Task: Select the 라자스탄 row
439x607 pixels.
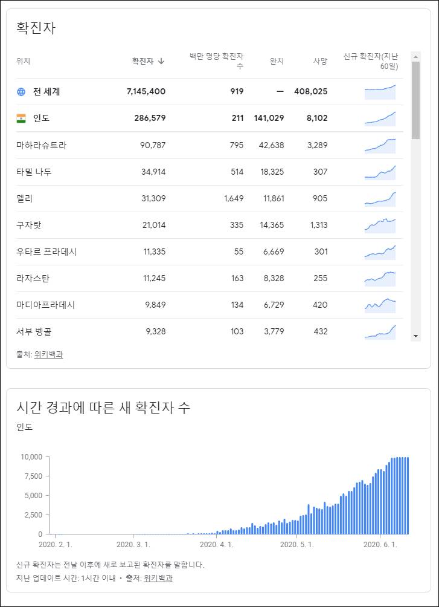Action: (x=210, y=278)
